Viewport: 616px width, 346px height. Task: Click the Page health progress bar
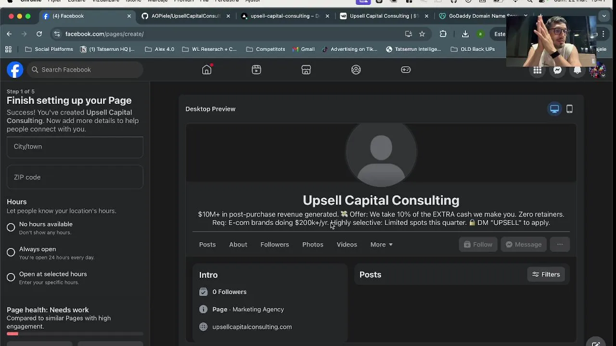75,334
